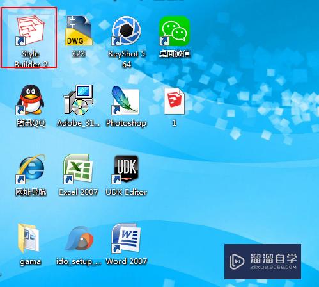Screen dimensions: 319x287
Task: Click the 'Word 2007' label text
Action: pyautogui.click(x=127, y=261)
